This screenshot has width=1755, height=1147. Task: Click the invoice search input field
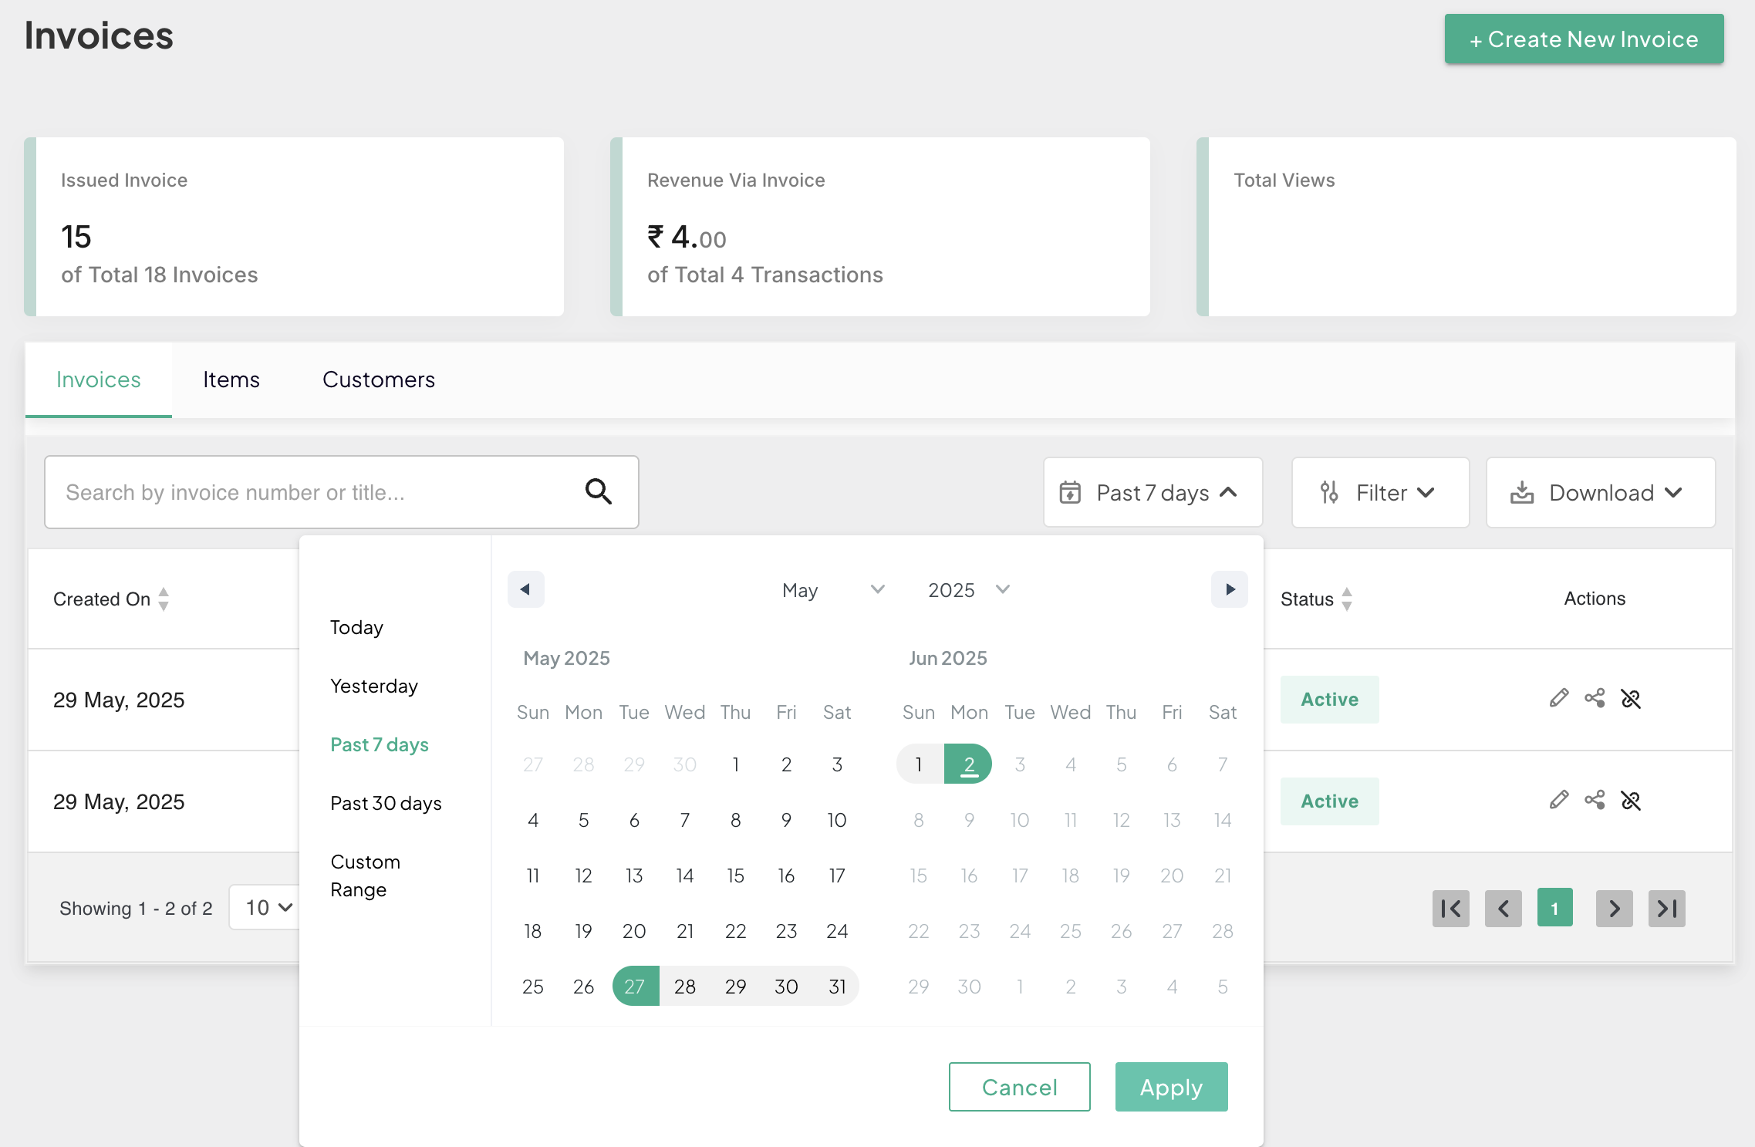pyautogui.click(x=309, y=492)
